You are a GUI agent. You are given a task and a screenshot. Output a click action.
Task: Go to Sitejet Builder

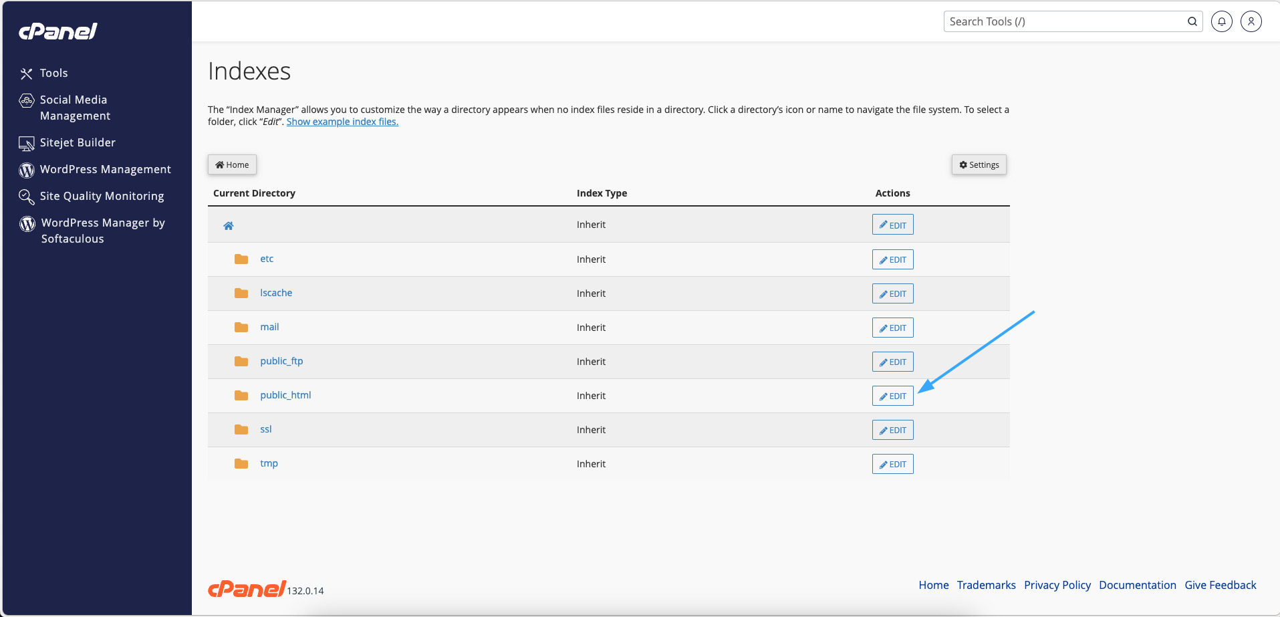(x=78, y=142)
